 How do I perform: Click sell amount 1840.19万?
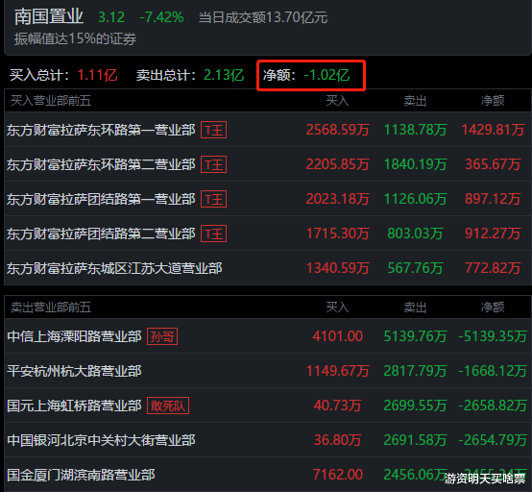tap(415, 164)
